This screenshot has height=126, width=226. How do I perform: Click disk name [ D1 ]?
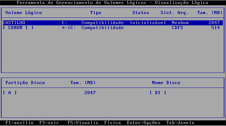coord(158,93)
